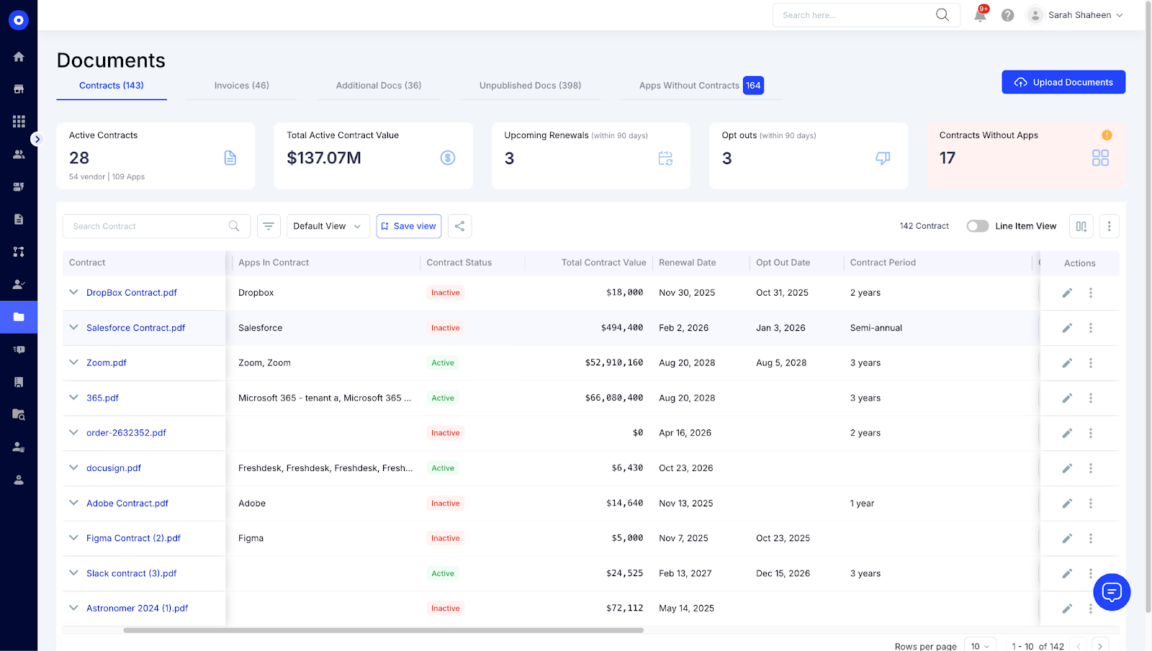Open the add column icon near Line Item View
Screen dimensions: 1152x651
point(1081,226)
